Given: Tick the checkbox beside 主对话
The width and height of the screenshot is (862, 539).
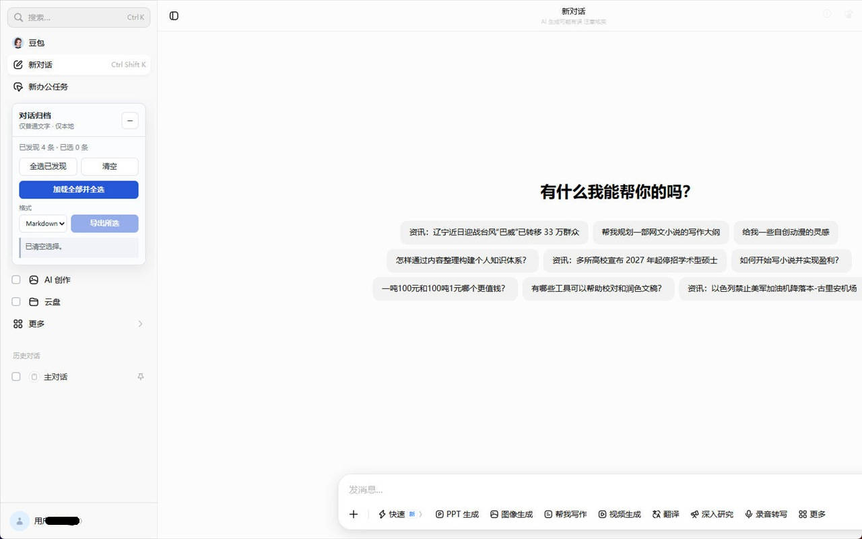Looking at the screenshot, I should 16,377.
